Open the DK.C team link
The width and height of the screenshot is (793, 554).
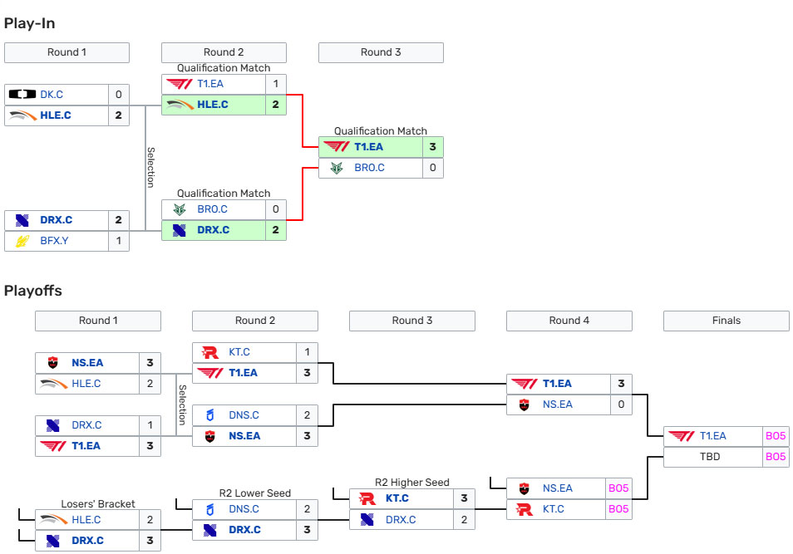pyautogui.click(x=52, y=95)
